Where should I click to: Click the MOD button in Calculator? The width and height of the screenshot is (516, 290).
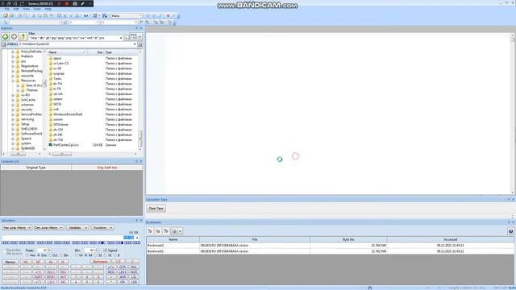click(111, 272)
